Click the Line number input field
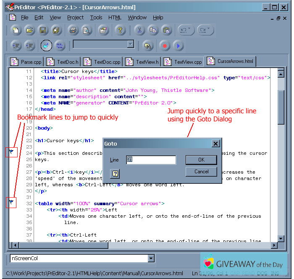This screenshot has height=279, width=294. (151, 160)
